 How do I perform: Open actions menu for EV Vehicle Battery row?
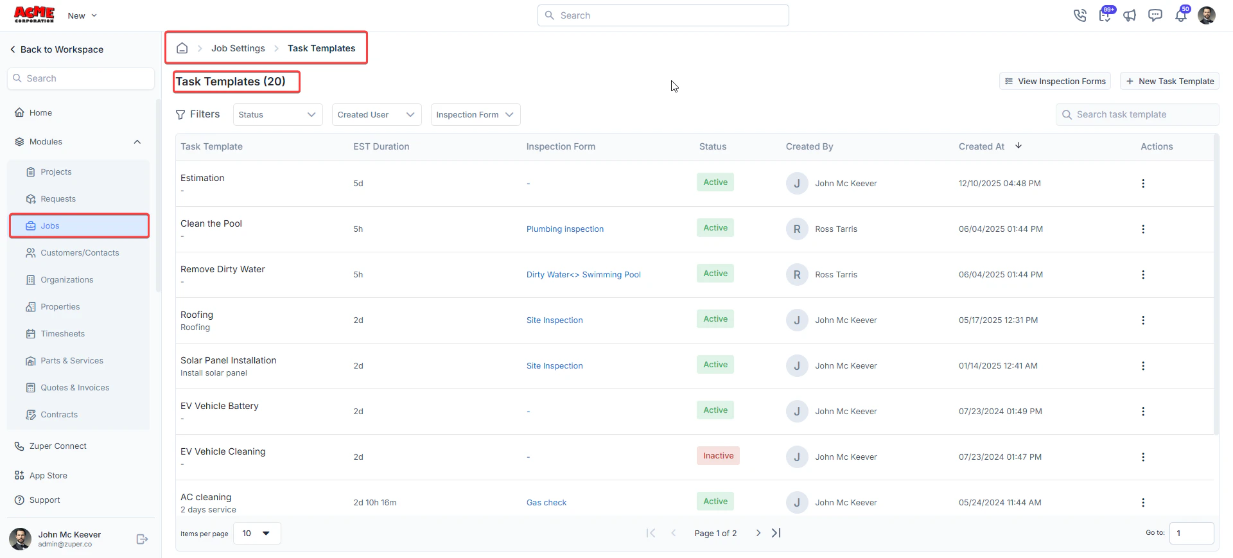pyautogui.click(x=1143, y=412)
